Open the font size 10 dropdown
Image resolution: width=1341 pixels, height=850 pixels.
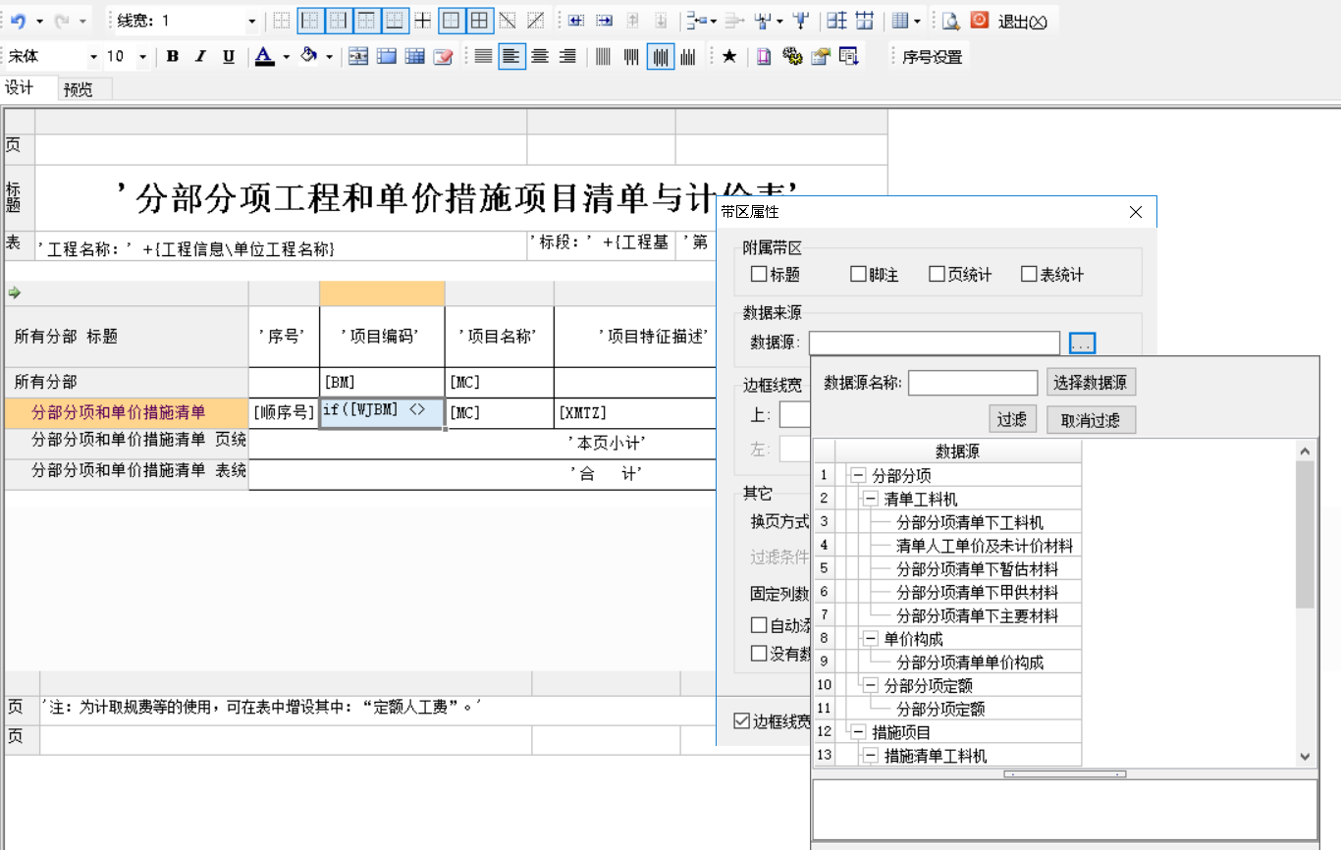coord(142,57)
